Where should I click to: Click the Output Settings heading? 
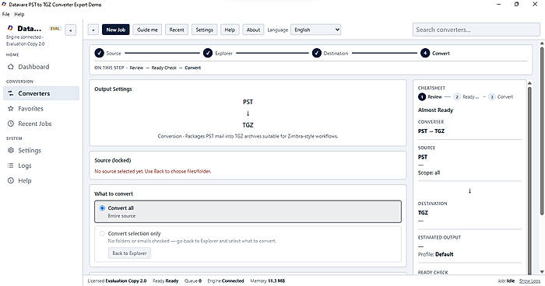(x=114, y=89)
